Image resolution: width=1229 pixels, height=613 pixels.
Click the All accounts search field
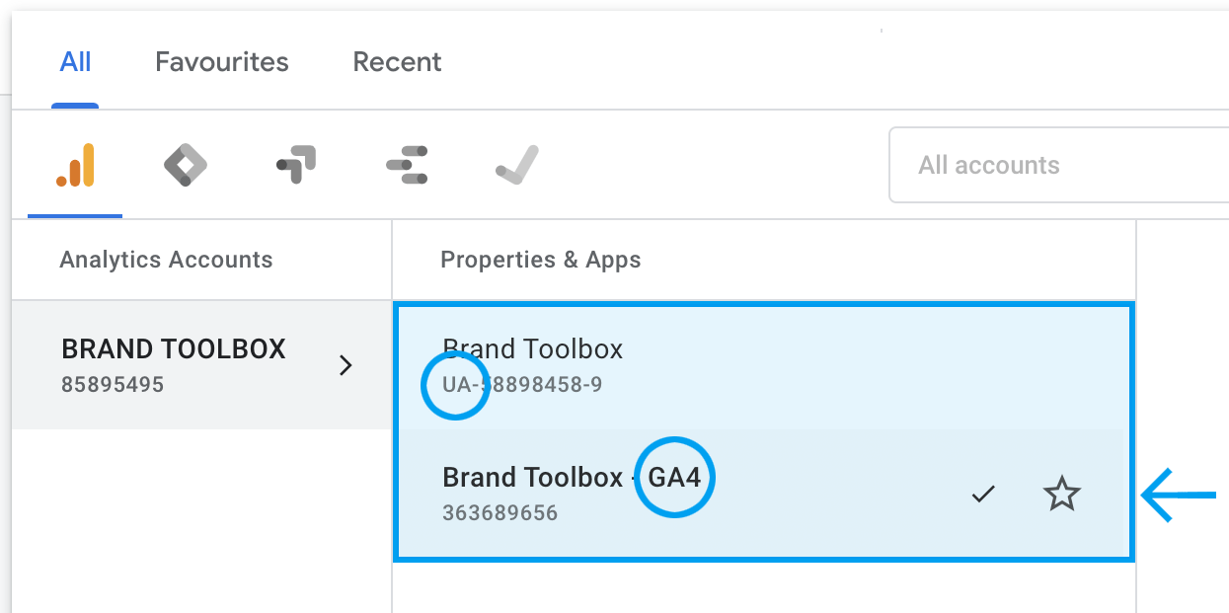pos(1056,165)
